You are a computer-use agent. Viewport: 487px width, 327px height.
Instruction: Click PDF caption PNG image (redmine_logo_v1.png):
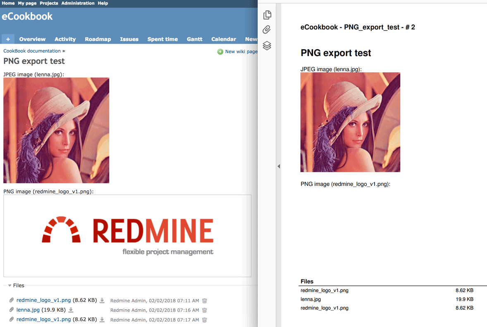point(345,184)
